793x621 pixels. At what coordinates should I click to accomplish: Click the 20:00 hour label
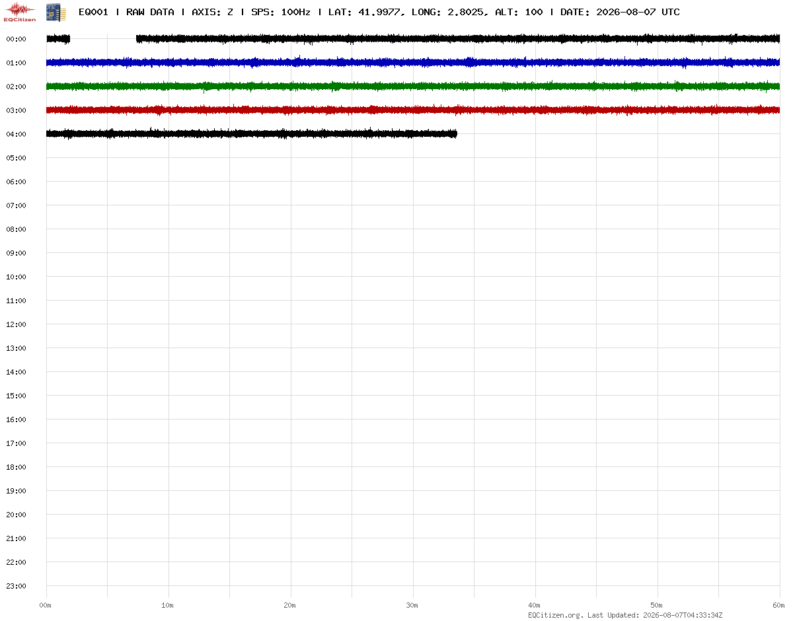[16, 515]
